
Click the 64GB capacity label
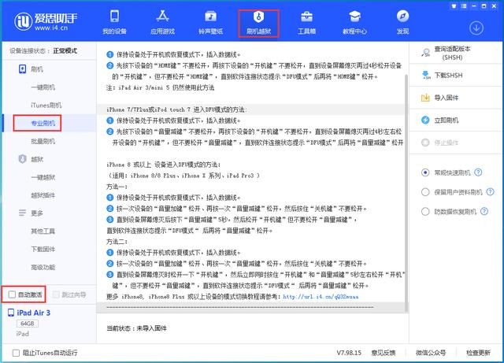(28, 324)
